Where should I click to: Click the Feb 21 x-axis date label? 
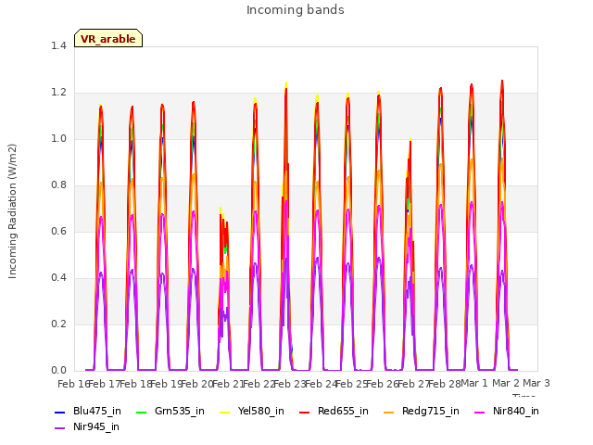pos(227,384)
